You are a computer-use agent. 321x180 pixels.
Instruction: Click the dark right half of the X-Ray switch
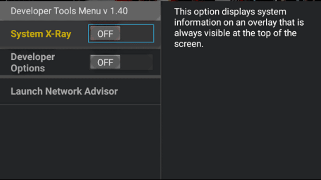coord(136,34)
